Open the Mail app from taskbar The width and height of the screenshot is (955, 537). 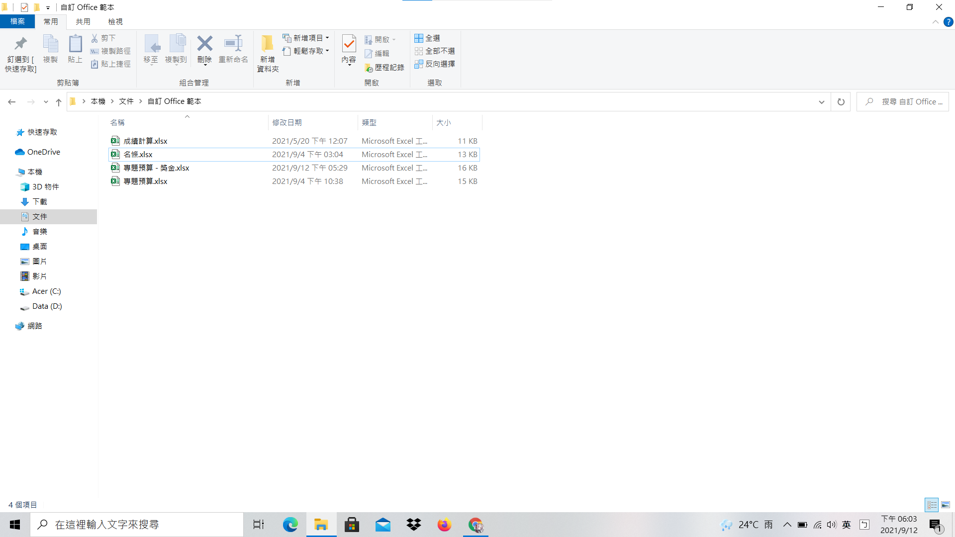(382, 525)
